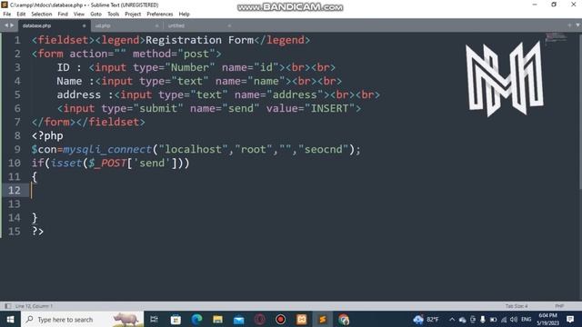Open the Project menu
Viewport: 582px width, 327px height.
tap(133, 15)
